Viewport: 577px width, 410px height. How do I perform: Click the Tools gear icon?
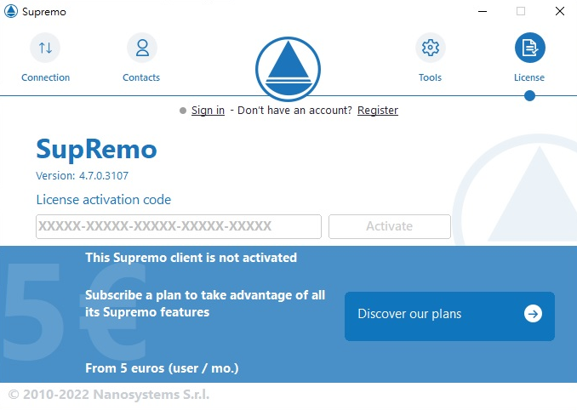430,48
